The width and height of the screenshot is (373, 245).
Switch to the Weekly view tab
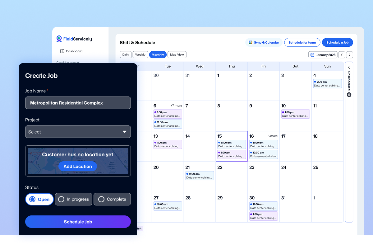coord(140,54)
